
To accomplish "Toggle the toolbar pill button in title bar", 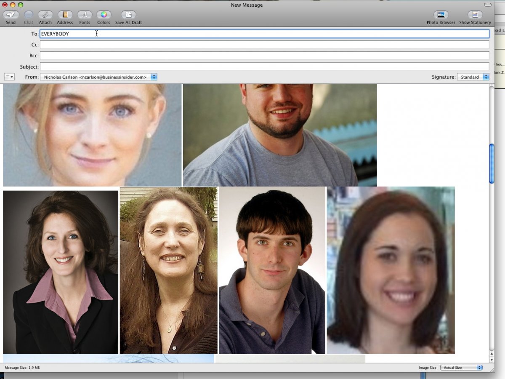I will [487, 5].
